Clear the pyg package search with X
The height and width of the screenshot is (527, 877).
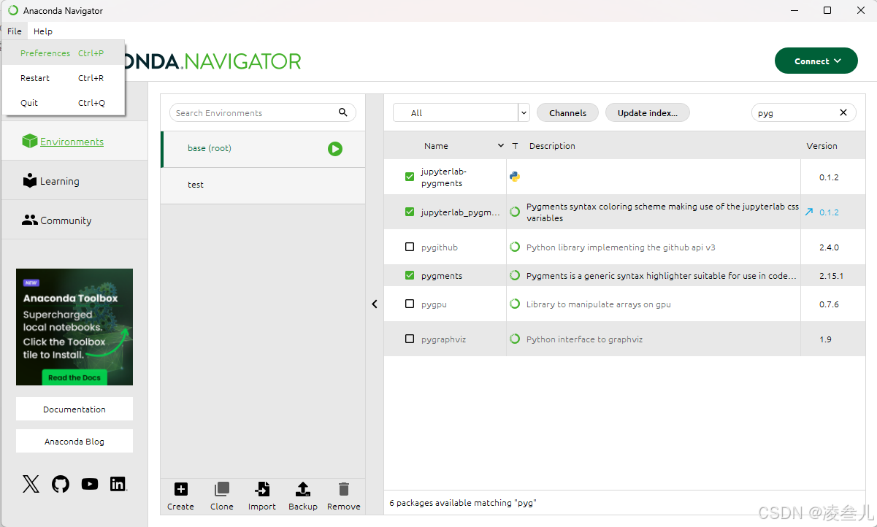click(x=843, y=112)
